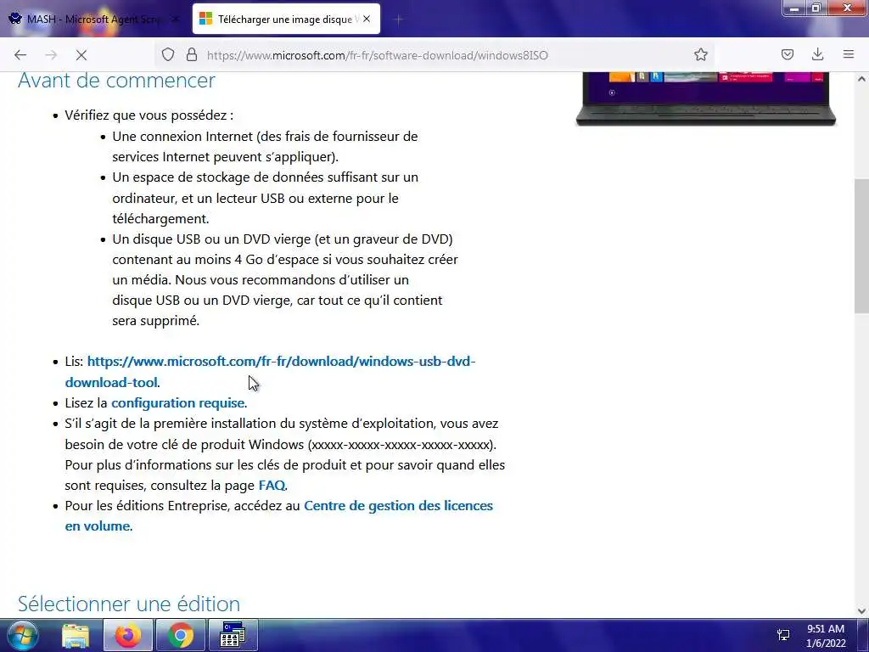
Task: Click the Avant de commencer heading
Action: [116, 81]
